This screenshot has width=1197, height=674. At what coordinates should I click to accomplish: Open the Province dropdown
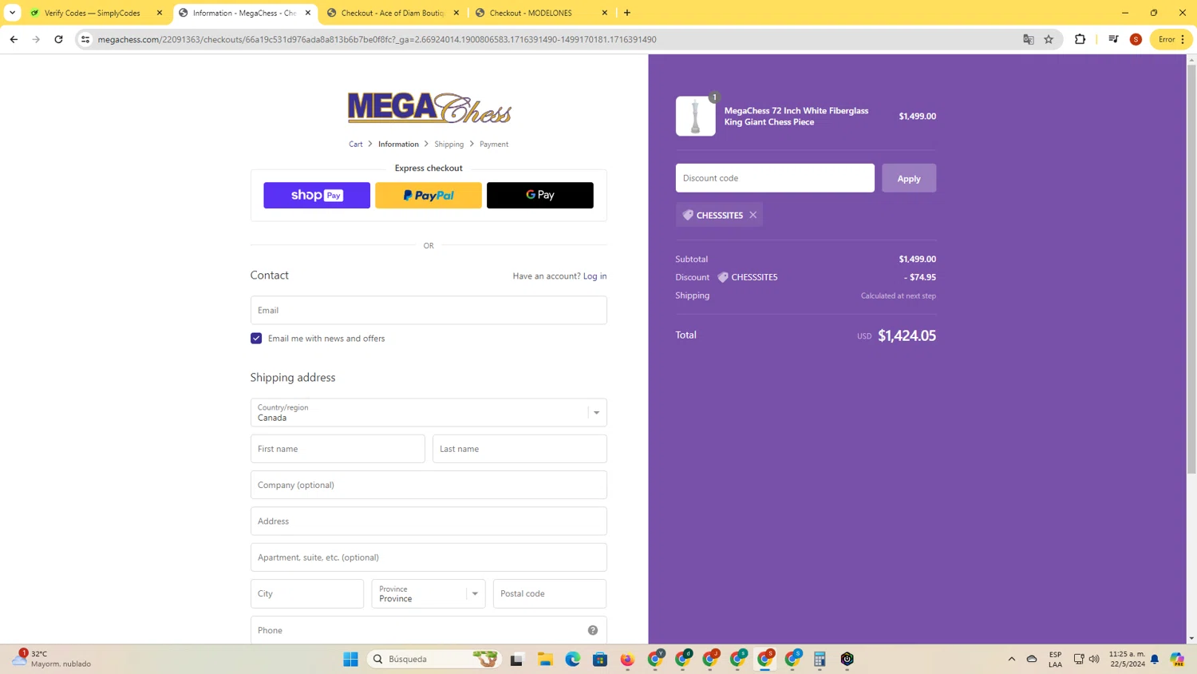pos(429,593)
